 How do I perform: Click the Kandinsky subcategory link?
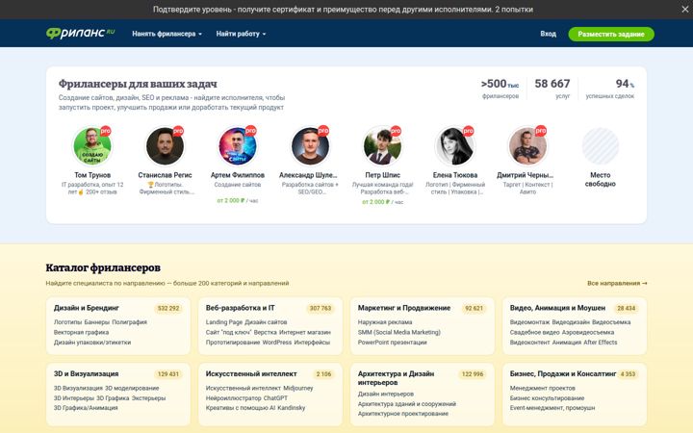292,408
